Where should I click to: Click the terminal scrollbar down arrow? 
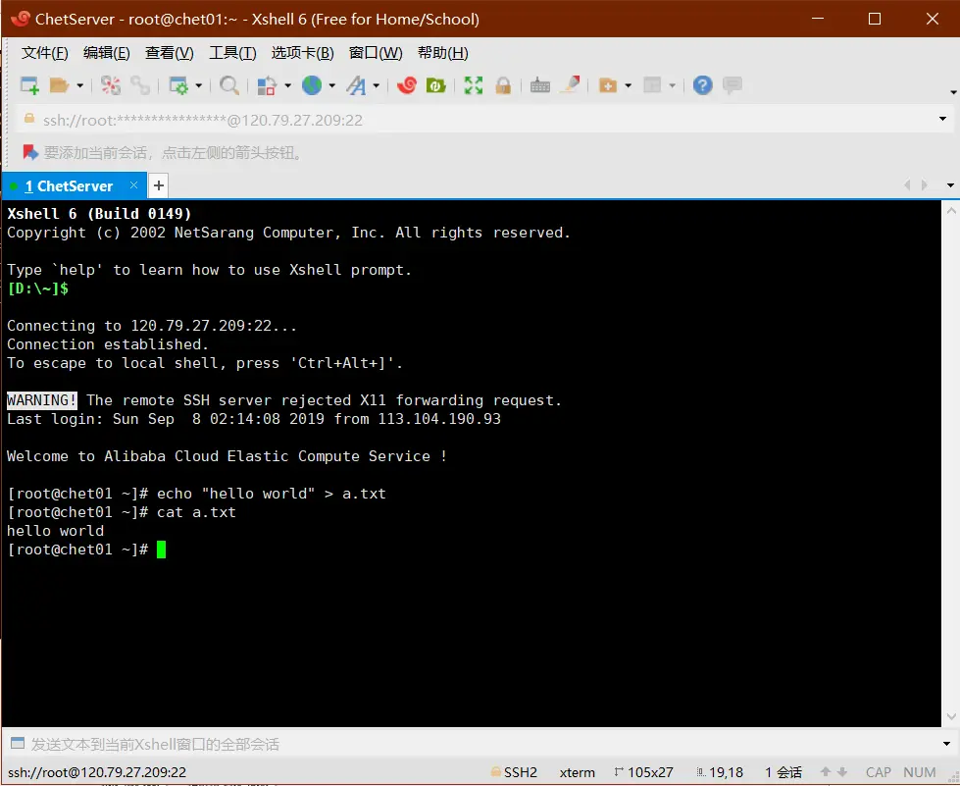[x=951, y=717]
